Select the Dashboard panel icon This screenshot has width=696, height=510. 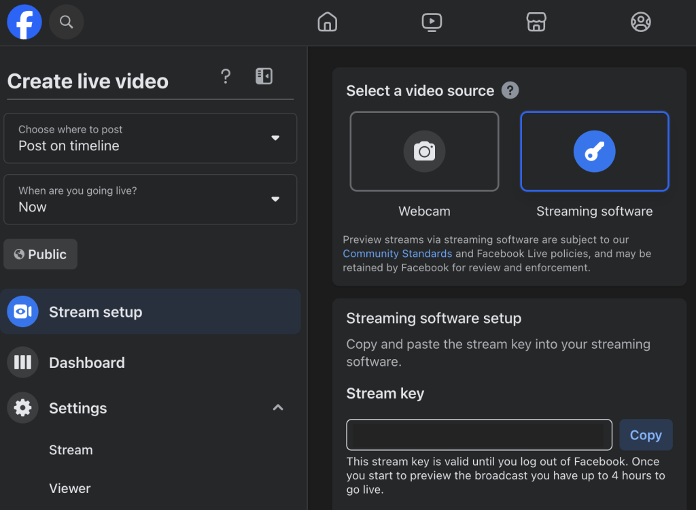point(22,362)
